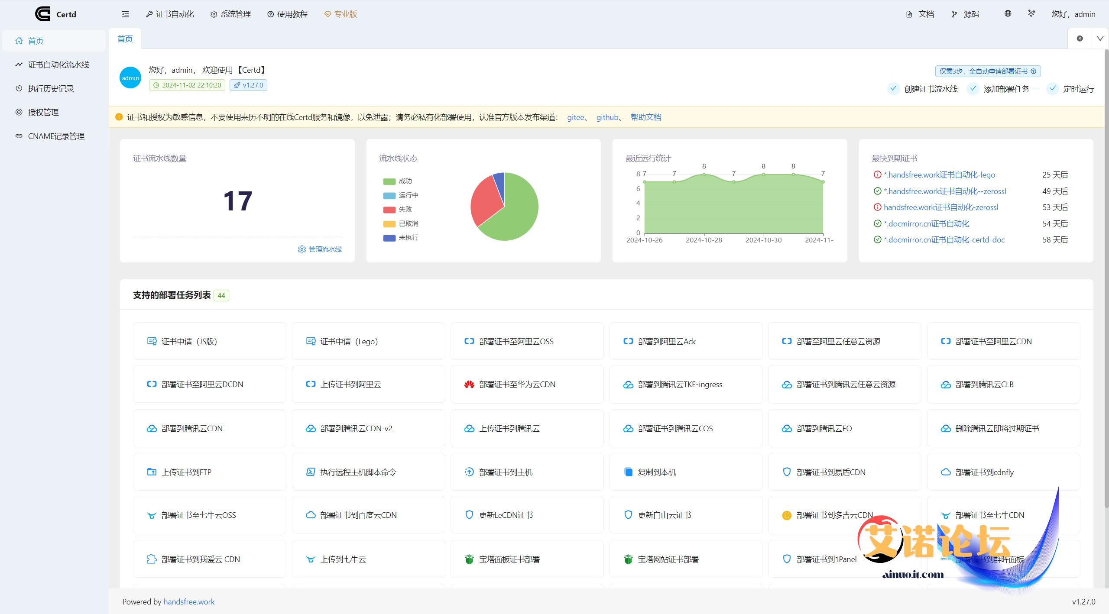Click the 部署证书到百度云CDN cloud icon
The image size is (1109, 614).
(311, 515)
